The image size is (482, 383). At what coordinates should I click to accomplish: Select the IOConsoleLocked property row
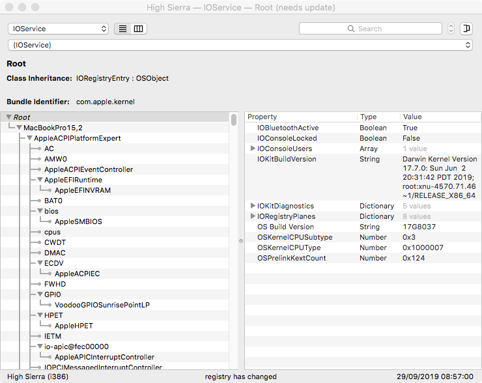[x=363, y=138]
